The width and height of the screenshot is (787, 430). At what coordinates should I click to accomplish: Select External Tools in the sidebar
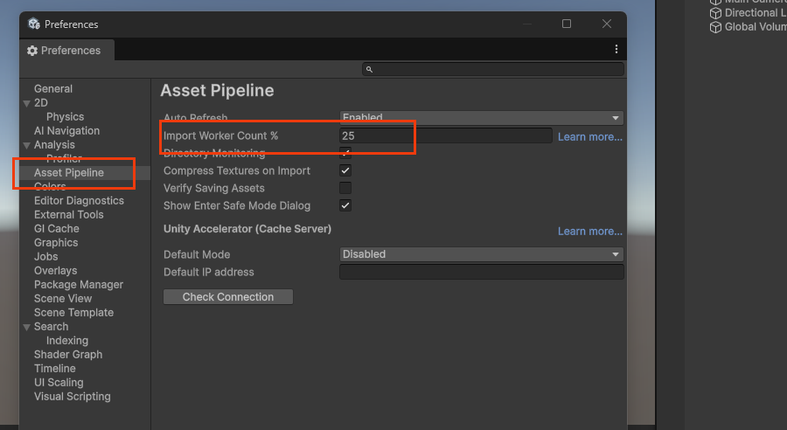[68, 214]
